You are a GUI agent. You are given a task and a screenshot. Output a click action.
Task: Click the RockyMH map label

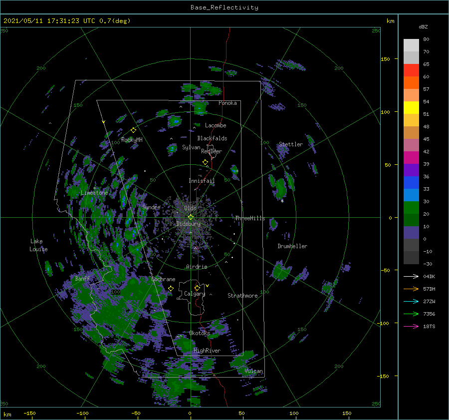pos(132,140)
